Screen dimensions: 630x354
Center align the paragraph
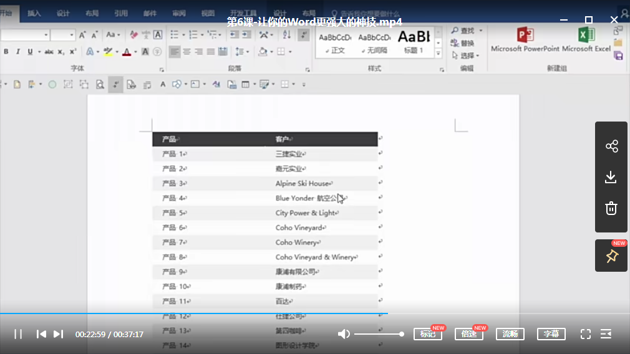coord(187,52)
